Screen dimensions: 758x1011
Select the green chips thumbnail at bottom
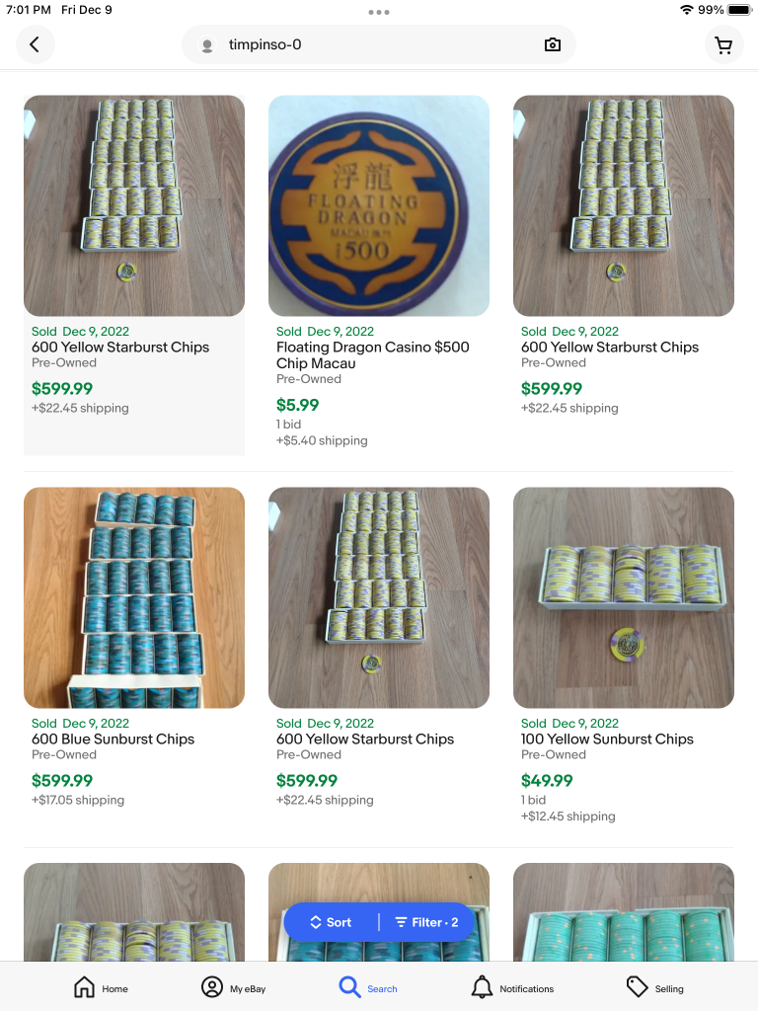point(624,911)
